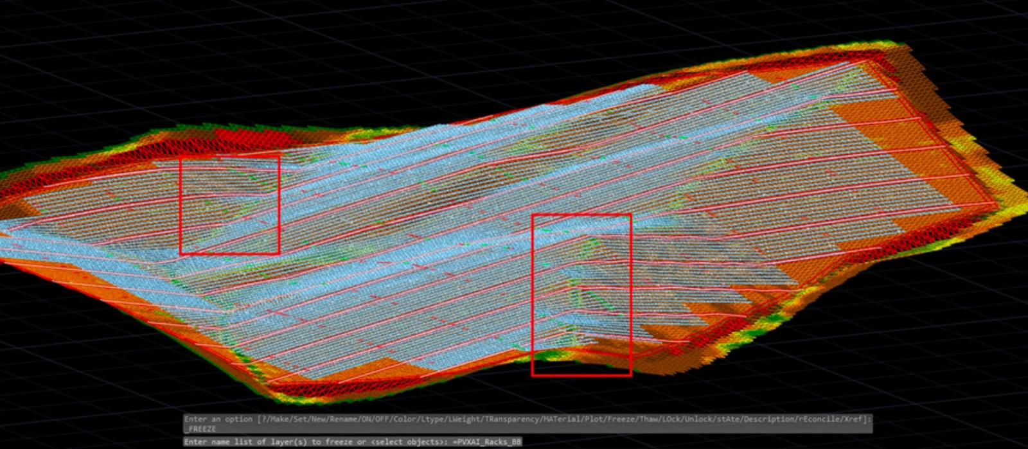Choose the Xref option in command line

pyautogui.click(x=853, y=419)
